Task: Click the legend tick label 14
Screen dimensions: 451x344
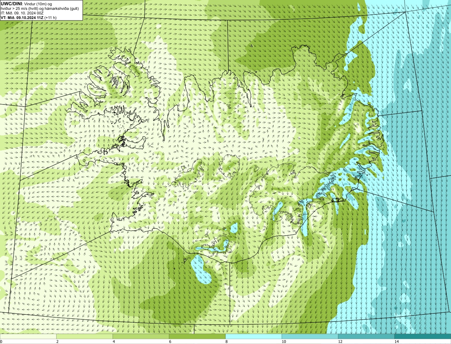Action: coord(396,342)
